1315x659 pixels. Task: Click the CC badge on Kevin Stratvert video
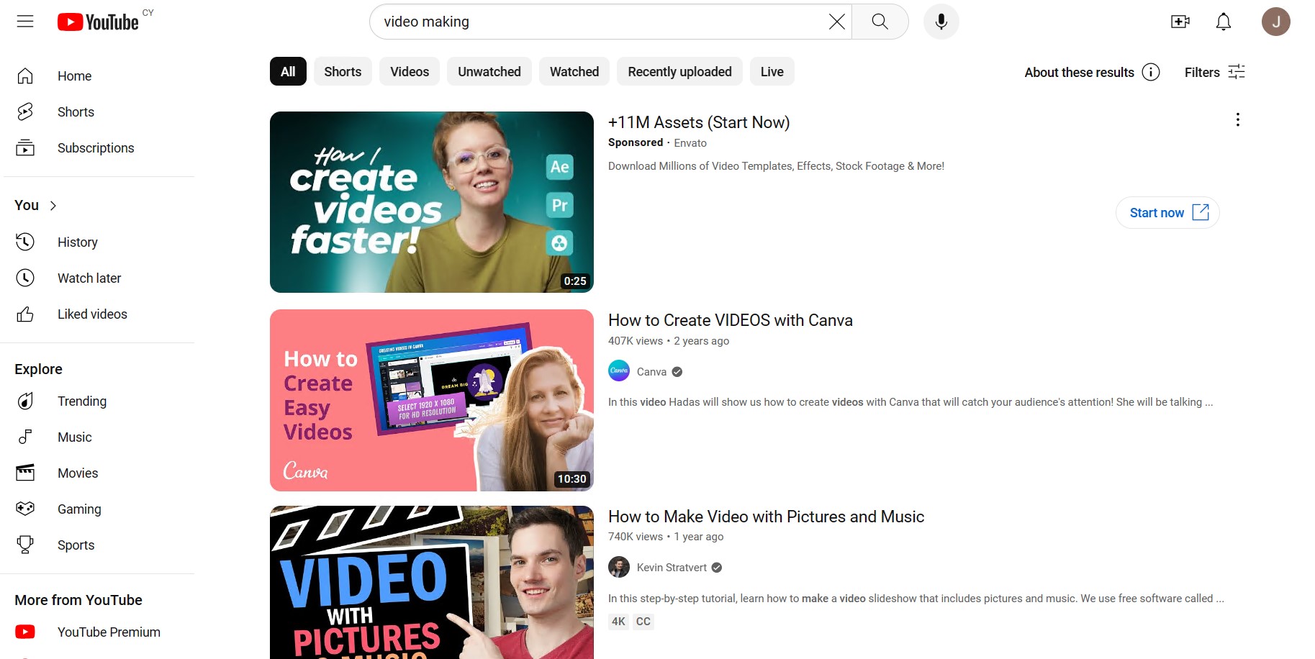coord(643,622)
